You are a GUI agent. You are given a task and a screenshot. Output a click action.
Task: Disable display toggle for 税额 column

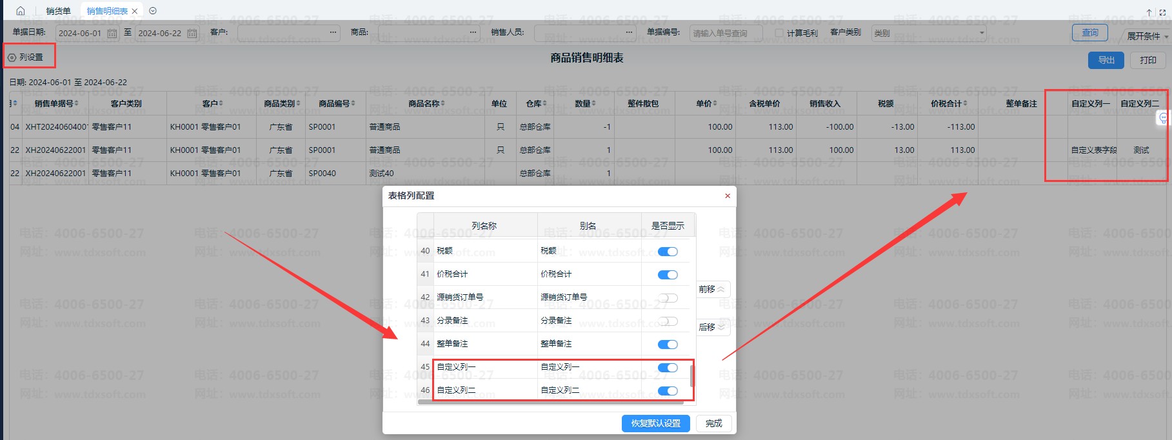pos(667,252)
